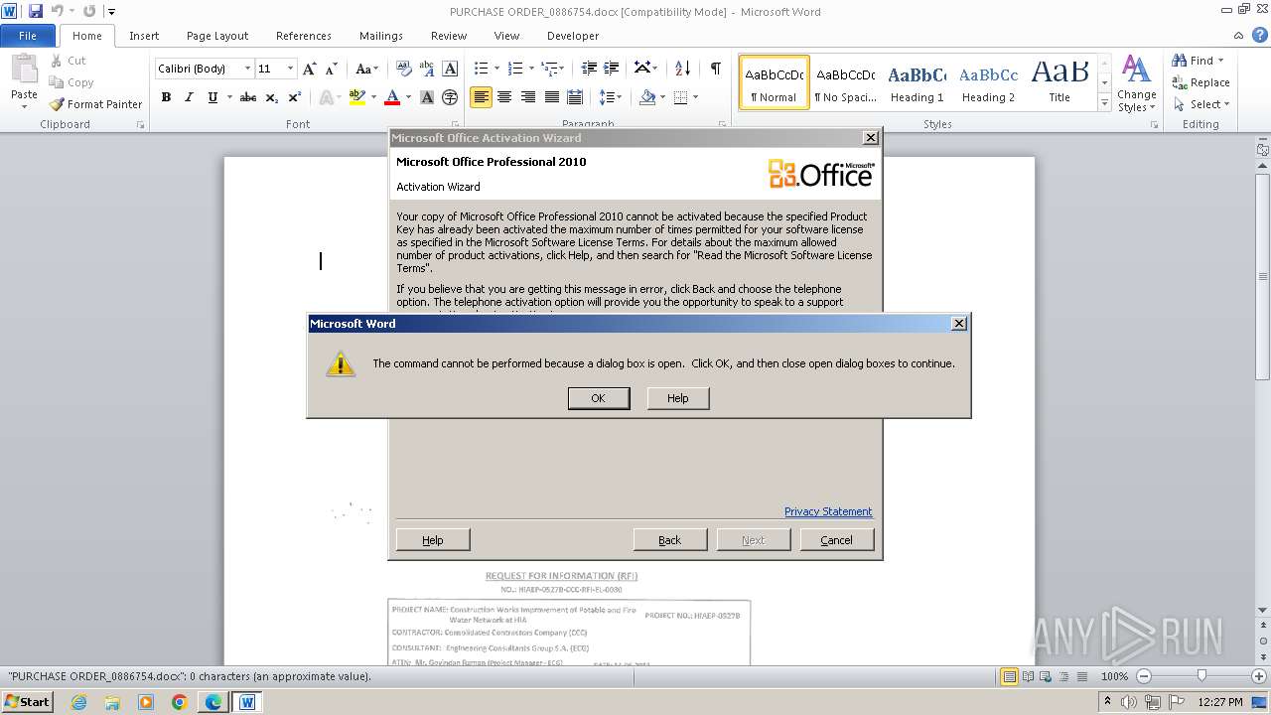Screen dimensions: 1271x715
Task: Click Character Border icon
Action: click(450, 69)
